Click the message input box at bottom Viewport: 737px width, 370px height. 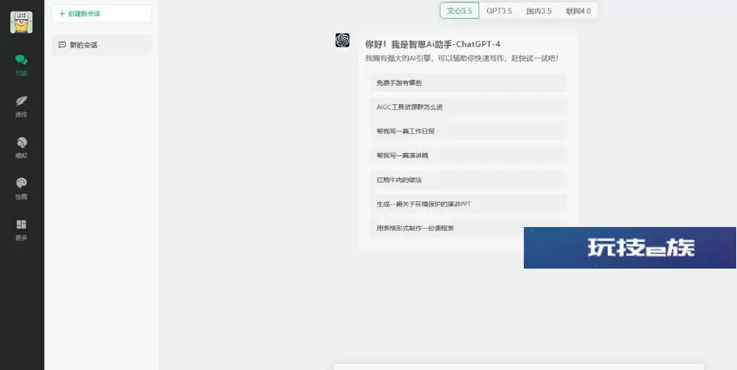pyautogui.click(x=519, y=367)
